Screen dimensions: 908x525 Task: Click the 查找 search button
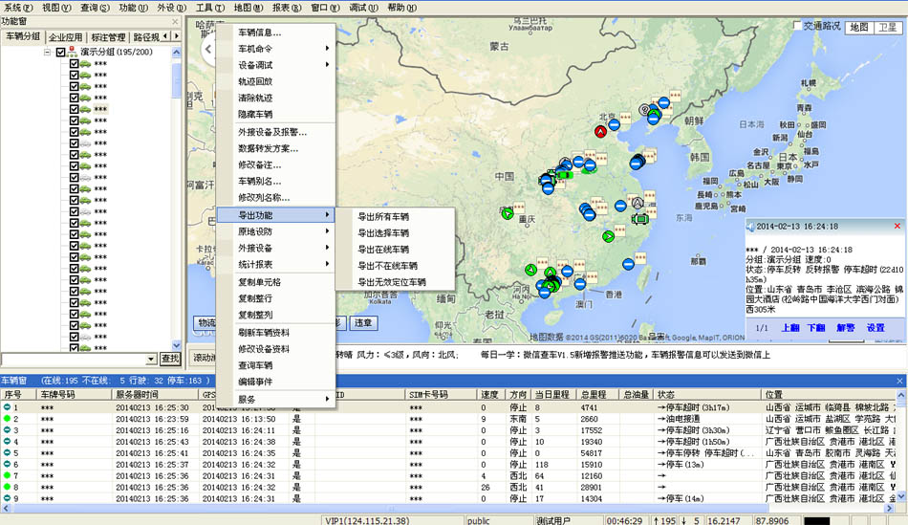click(169, 359)
